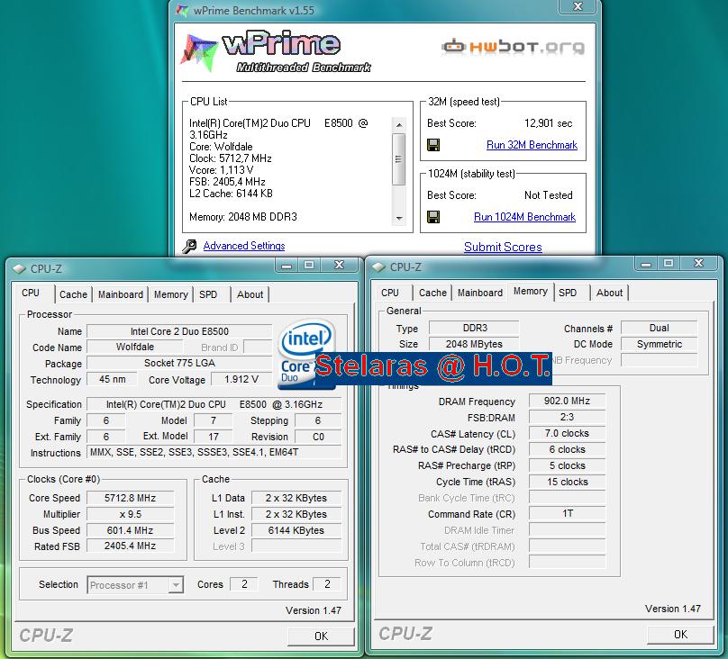Viewport: 728px width, 659px height.
Task: Click the memory Type value 'DDR3'
Action: tap(475, 328)
